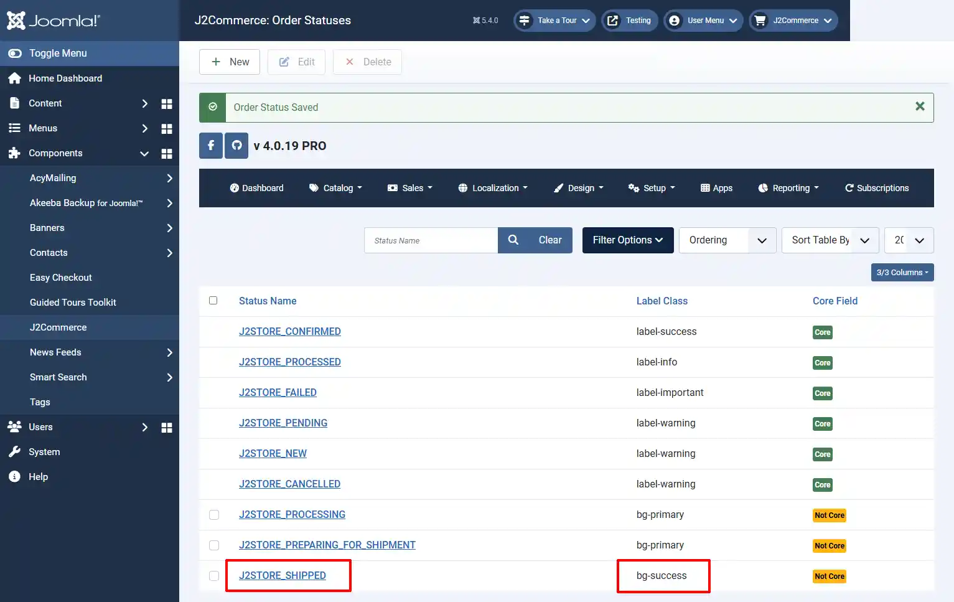Open Guided Tours Toolkit in sidebar
Image resolution: width=954 pixels, height=602 pixels.
point(73,303)
